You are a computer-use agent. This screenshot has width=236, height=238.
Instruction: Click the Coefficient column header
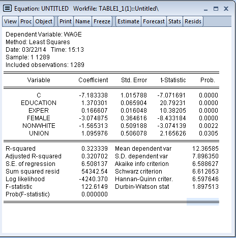[93, 80]
